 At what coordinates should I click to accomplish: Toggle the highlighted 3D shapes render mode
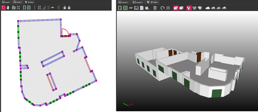(189, 8)
